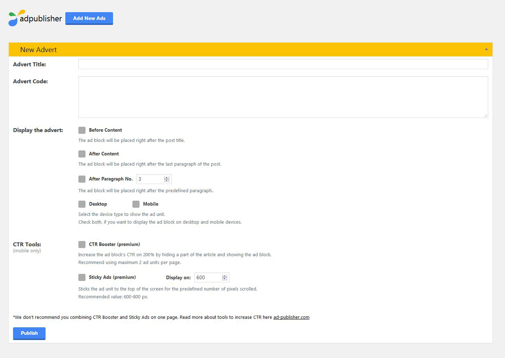Check the Mobile device checkbox
Image resolution: width=505 pixels, height=358 pixels.
click(x=136, y=204)
